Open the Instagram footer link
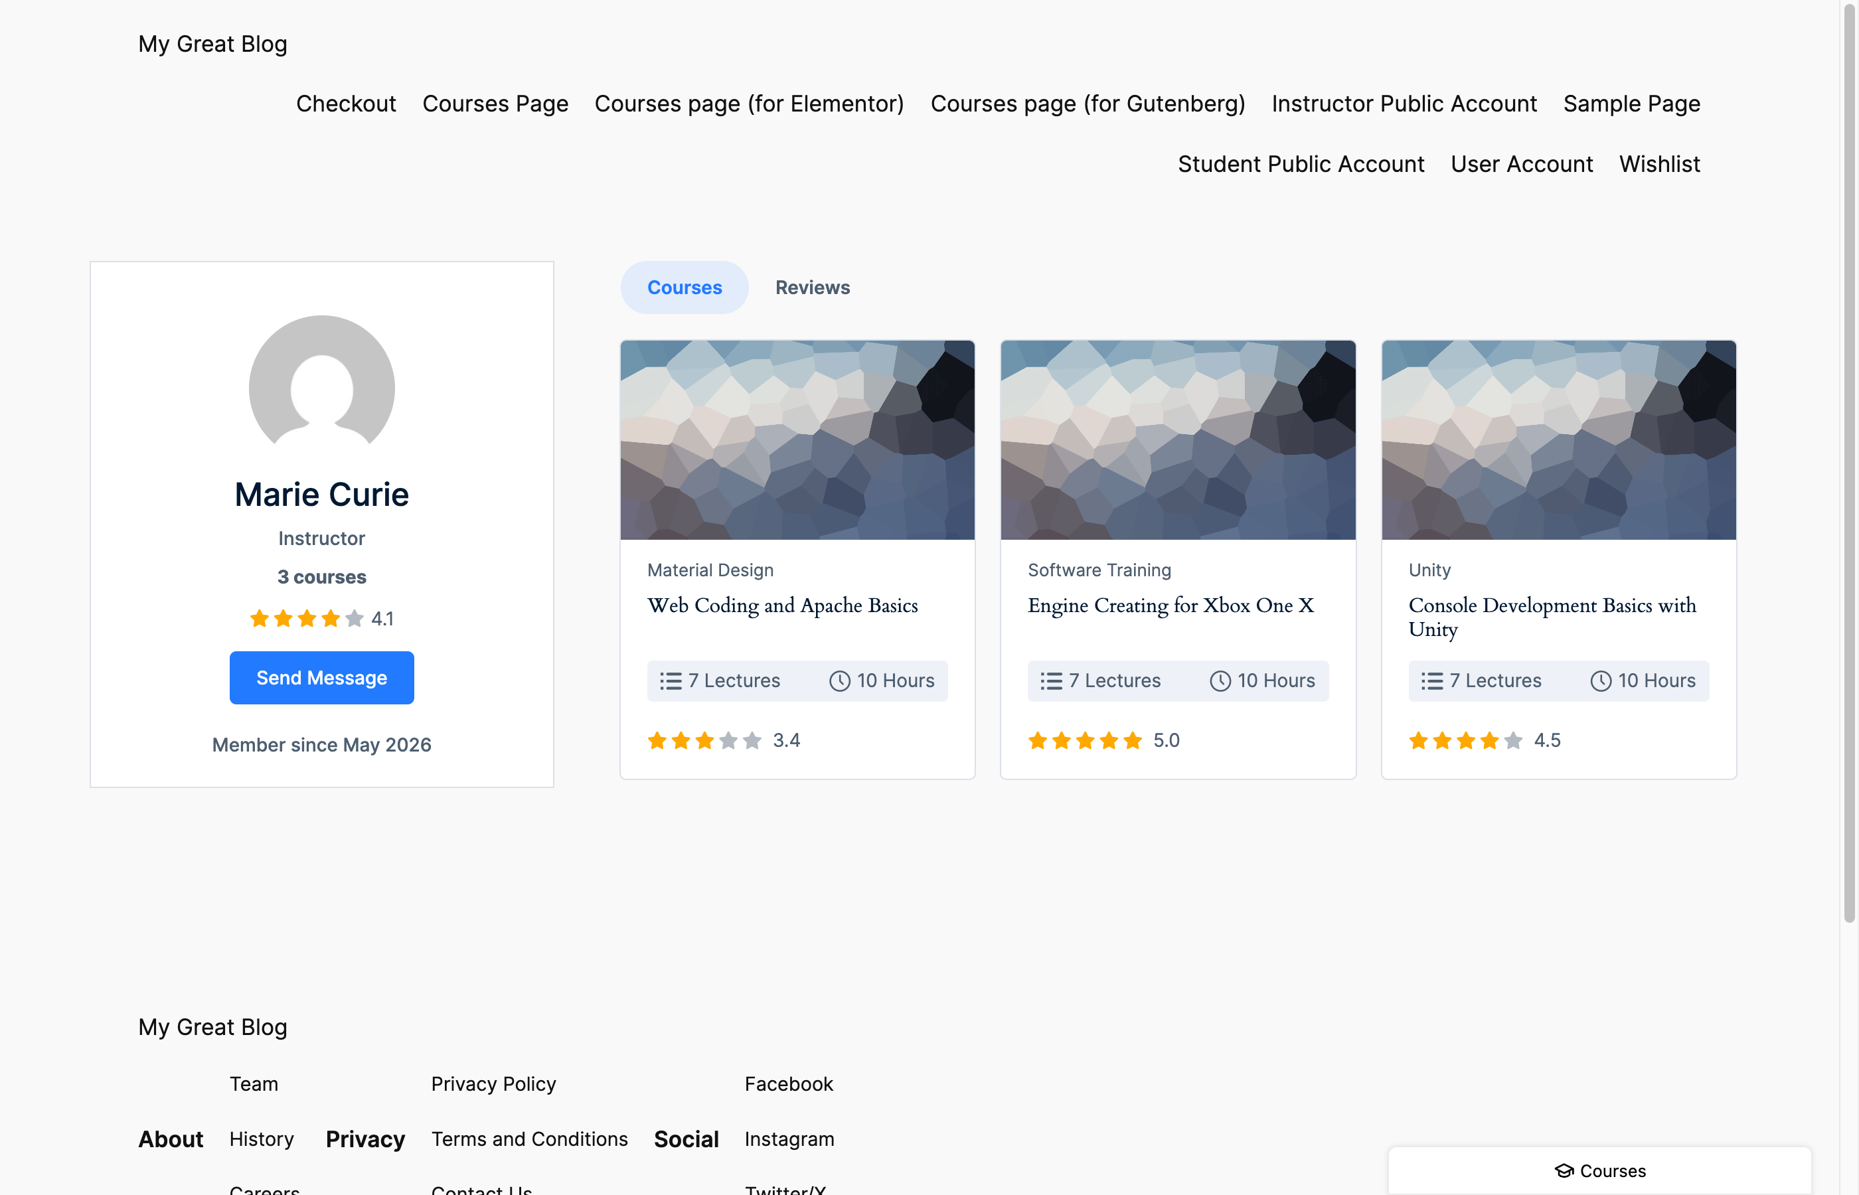Viewport: 1859px width, 1195px height. pyautogui.click(x=789, y=1139)
